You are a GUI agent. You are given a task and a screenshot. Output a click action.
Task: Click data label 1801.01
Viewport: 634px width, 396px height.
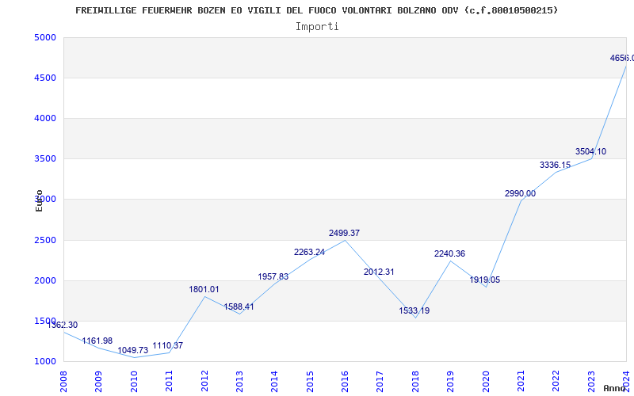204,289
